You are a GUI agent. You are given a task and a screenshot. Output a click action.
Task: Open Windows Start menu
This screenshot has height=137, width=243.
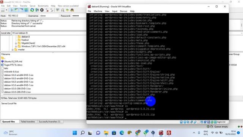(75, 133)
